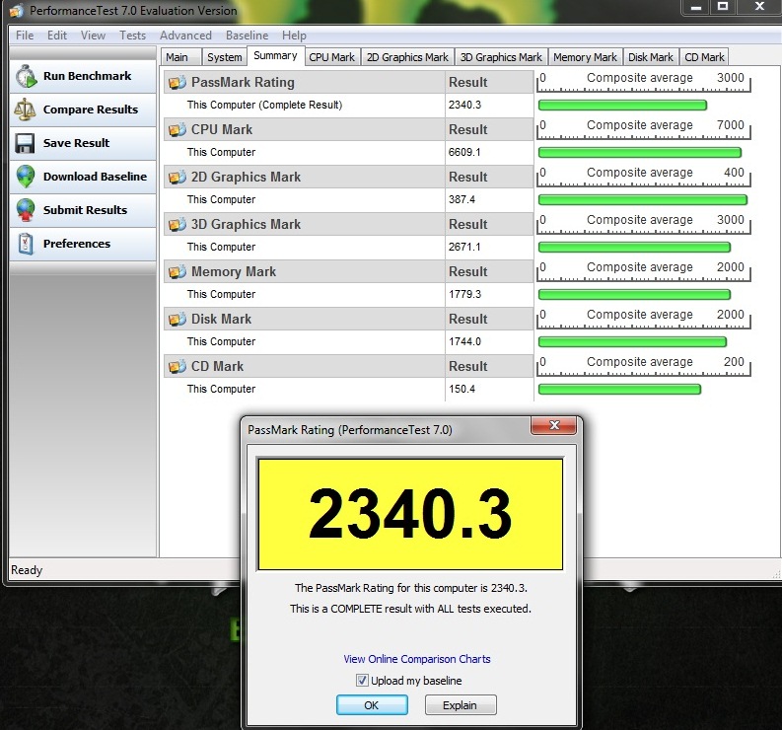The width and height of the screenshot is (782, 730).
Task: Switch to the Memory Mark tab
Action: tap(585, 57)
